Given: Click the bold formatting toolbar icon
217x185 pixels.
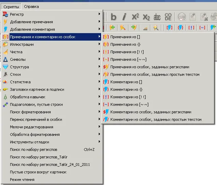Looking at the screenshot, I should (113, 17).
